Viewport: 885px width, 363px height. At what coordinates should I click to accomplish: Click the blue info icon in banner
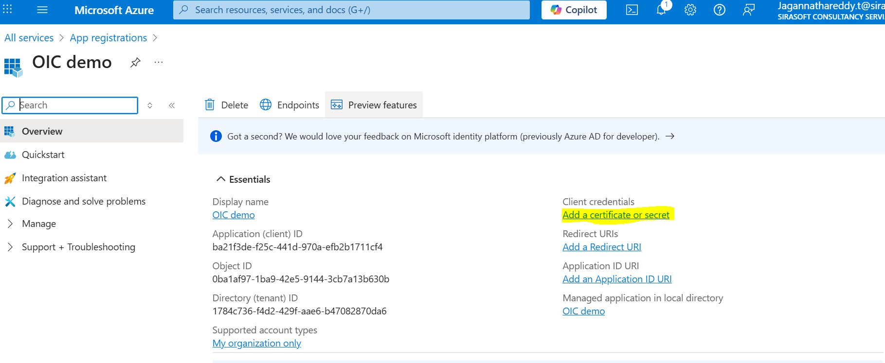tap(216, 136)
